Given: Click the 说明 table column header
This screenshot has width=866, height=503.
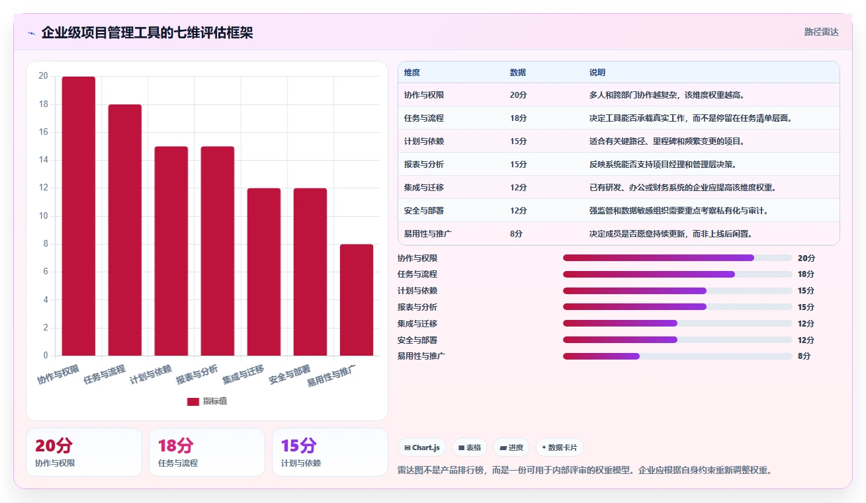Looking at the screenshot, I should [x=597, y=73].
